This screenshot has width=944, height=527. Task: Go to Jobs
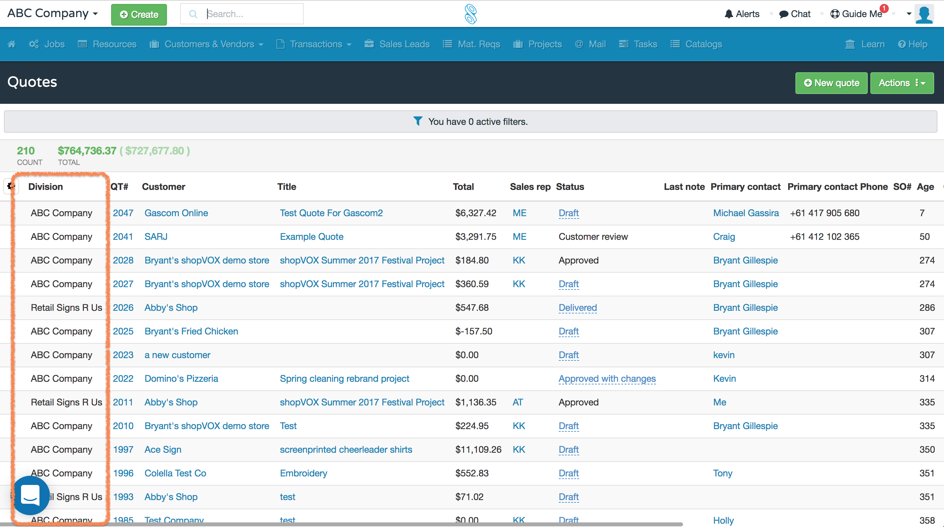click(47, 44)
